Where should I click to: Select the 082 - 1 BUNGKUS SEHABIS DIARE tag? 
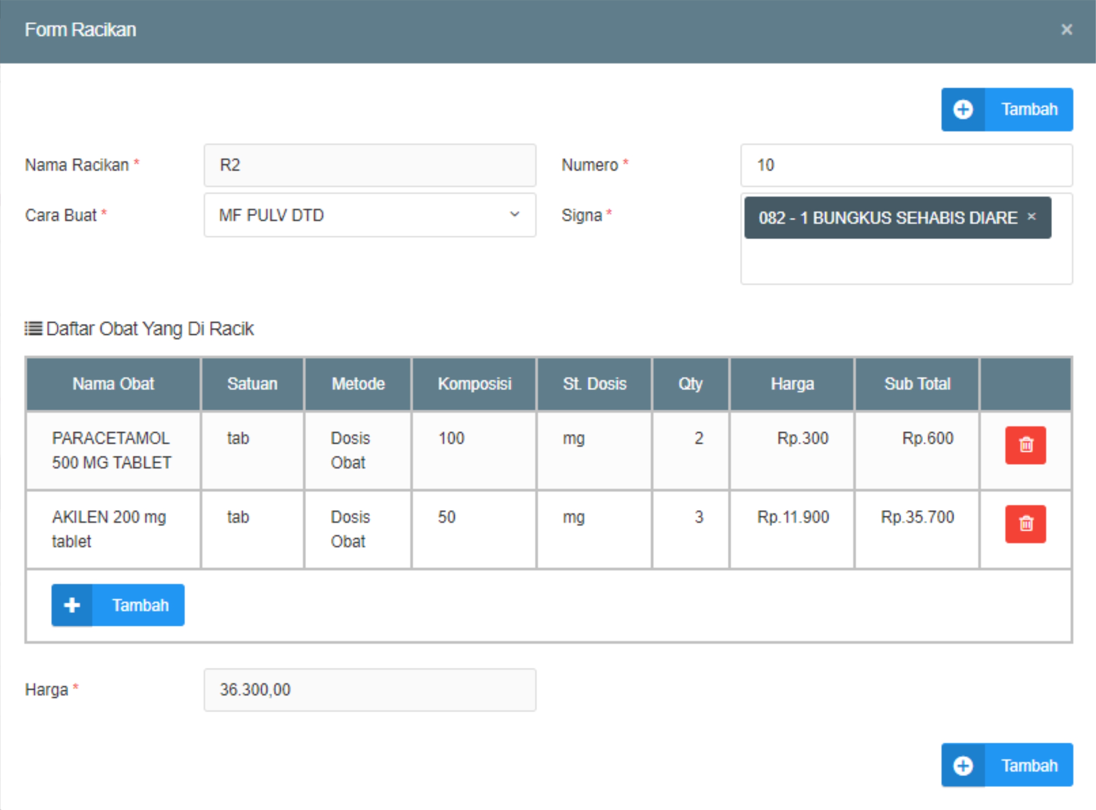tap(887, 218)
